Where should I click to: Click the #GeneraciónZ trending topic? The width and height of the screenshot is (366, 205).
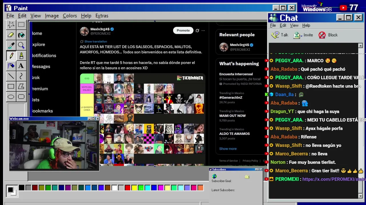click(231, 97)
